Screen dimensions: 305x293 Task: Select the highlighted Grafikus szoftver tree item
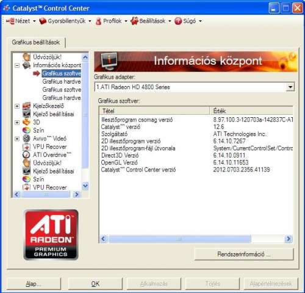click(62, 73)
